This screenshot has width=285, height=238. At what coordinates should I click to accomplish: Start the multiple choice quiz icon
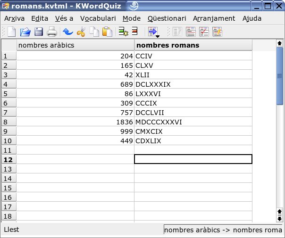coord(204,32)
